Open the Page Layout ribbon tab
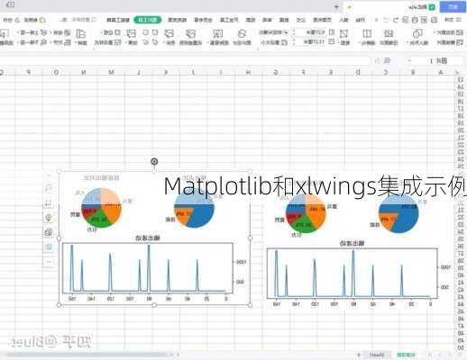 pos(322,20)
